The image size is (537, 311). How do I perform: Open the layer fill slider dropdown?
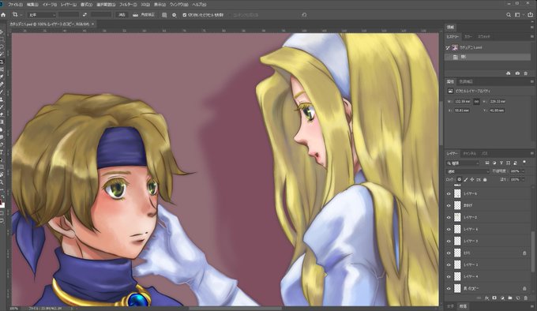pos(524,179)
